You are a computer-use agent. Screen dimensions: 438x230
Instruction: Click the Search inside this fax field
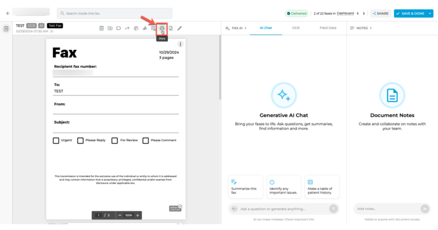coord(114,13)
